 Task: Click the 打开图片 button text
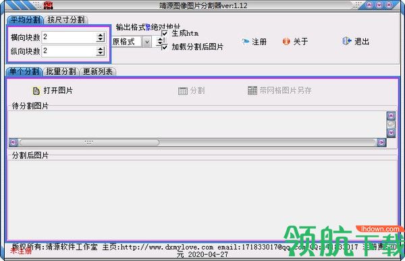(58, 90)
